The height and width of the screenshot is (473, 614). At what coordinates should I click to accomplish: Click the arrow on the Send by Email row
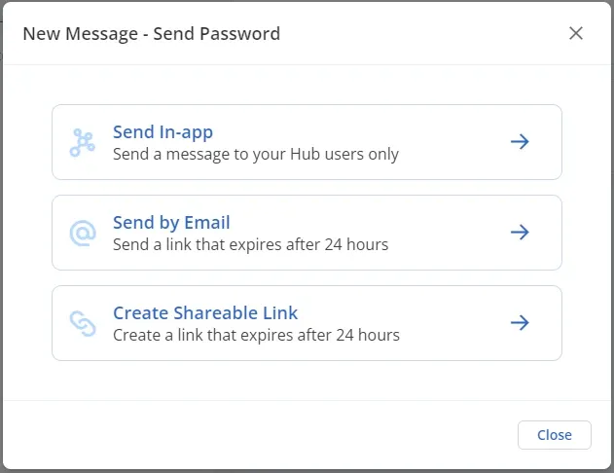pyautogui.click(x=520, y=233)
